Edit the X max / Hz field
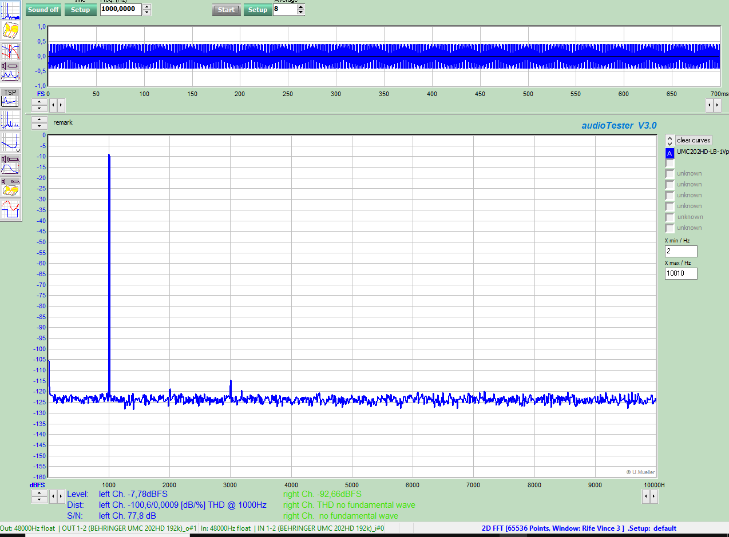 (x=681, y=273)
